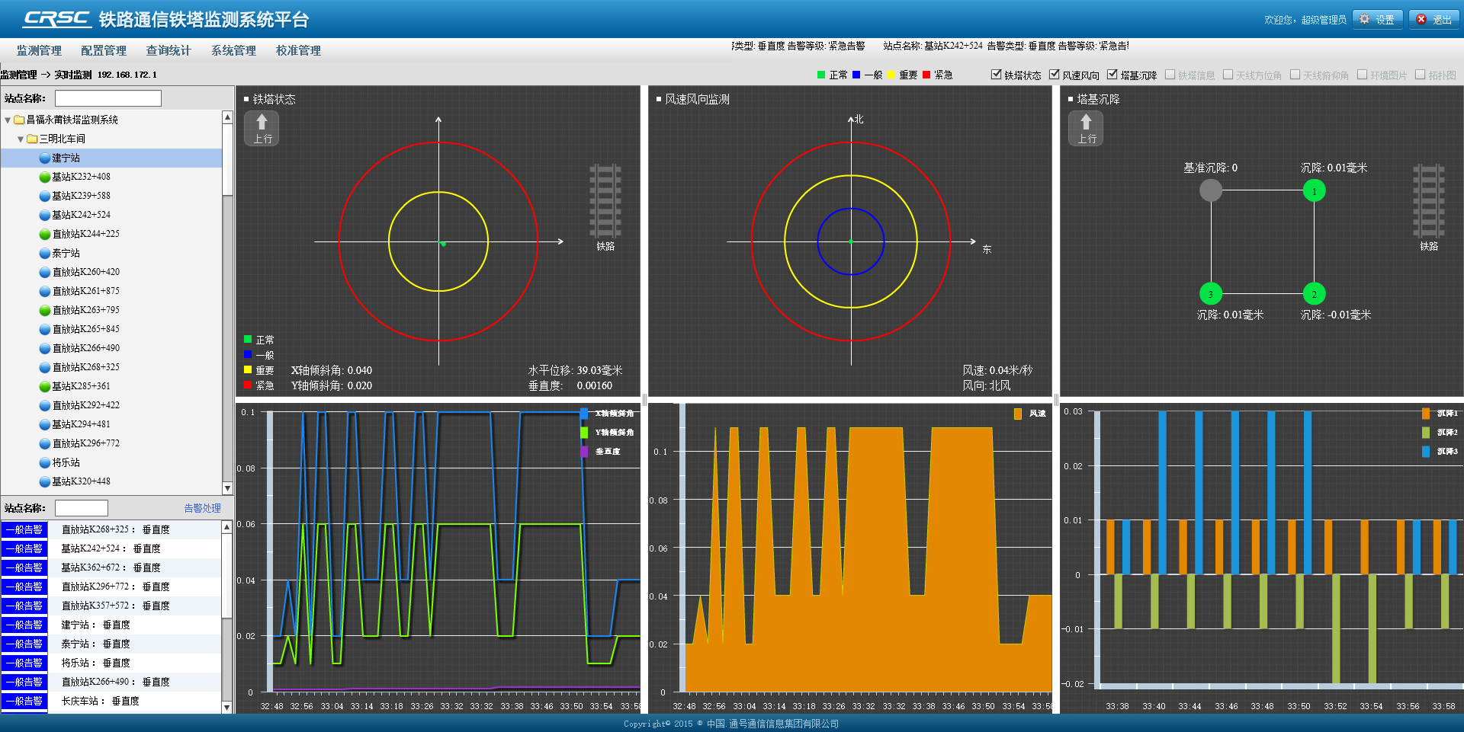Open the 监测管理 menu
The image size is (1464, 732).
[39, 50]
